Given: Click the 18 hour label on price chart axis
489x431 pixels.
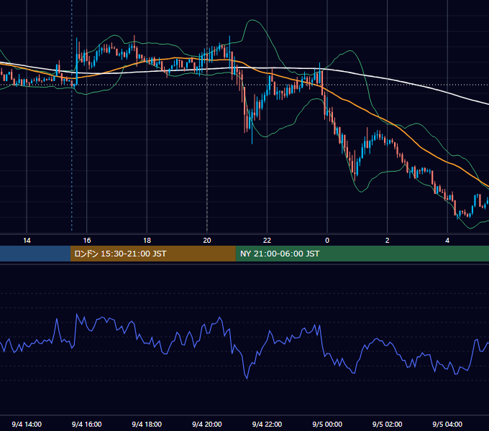Looking at the screenshot, I should click(x=147, y=241).
